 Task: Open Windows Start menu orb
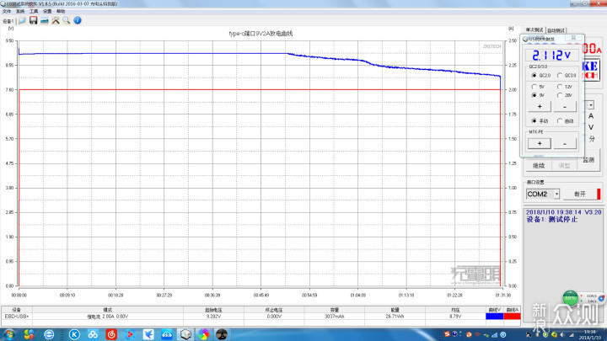click(8, 334)
